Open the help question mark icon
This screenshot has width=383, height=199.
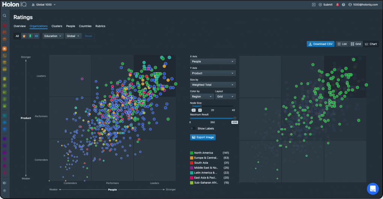[x=344, y=4]
